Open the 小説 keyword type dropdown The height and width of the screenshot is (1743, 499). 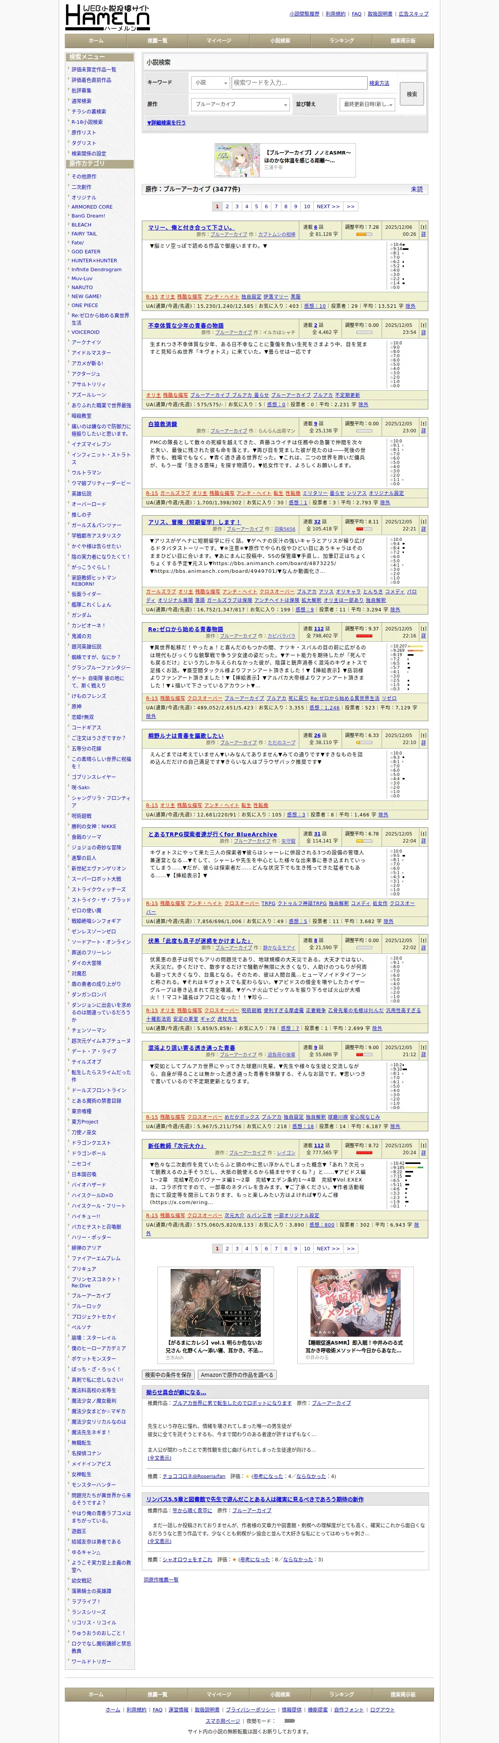tap(210, 82)
